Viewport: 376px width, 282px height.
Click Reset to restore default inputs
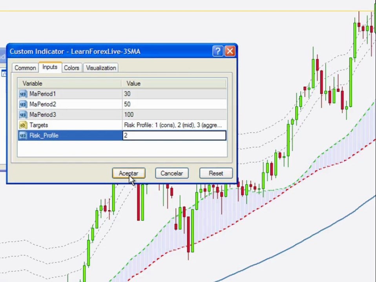pos(216,173)
